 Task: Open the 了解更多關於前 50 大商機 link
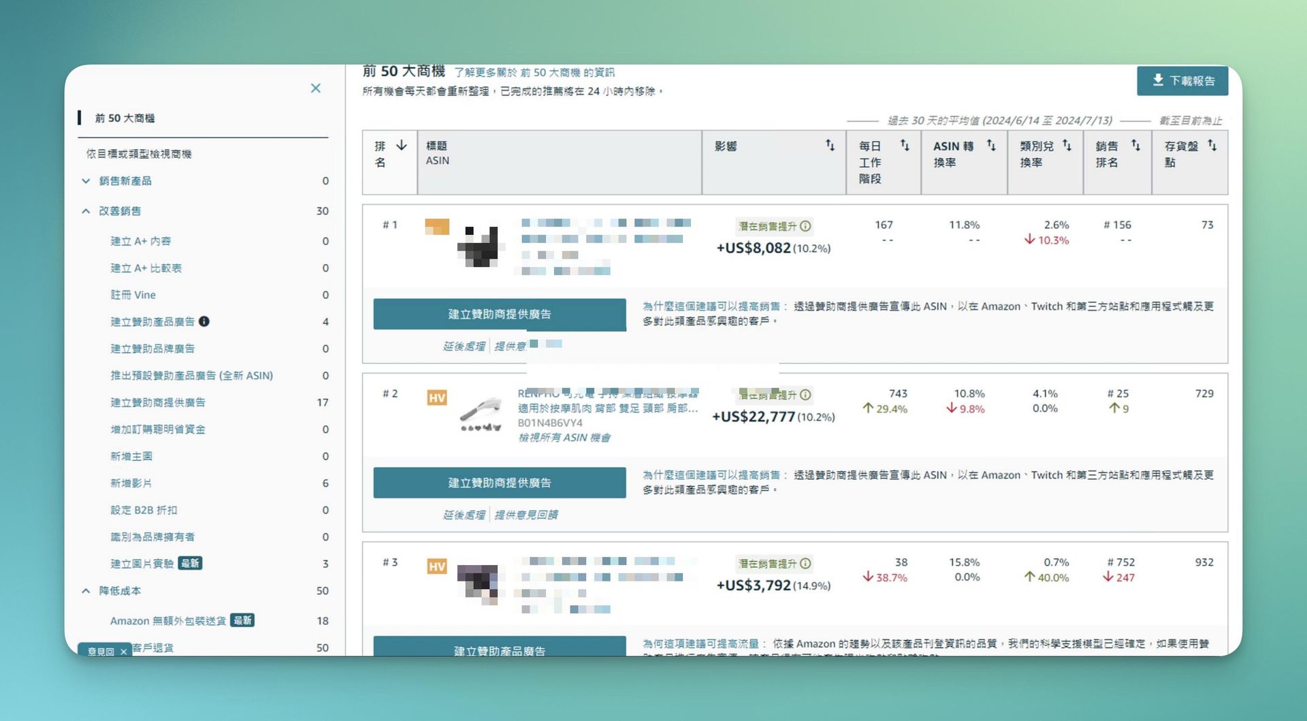(x=534, y=72)
